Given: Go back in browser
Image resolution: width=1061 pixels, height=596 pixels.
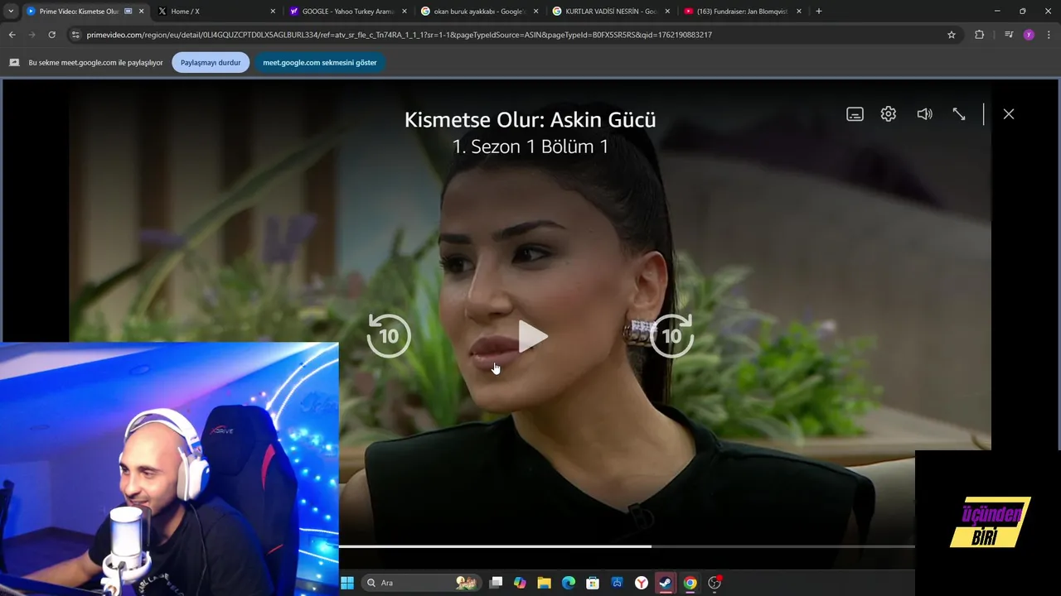Looking at the screenshot, I should point(12,35).
